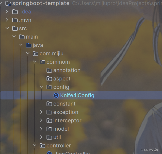
Task: Click the .mvn folder icon
Action: [15, 20]
